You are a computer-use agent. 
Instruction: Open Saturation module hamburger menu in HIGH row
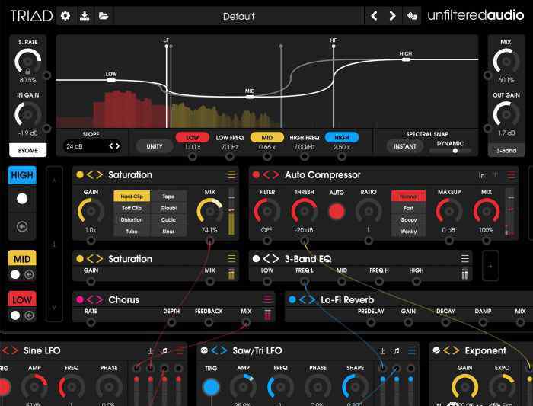[231, 174]
